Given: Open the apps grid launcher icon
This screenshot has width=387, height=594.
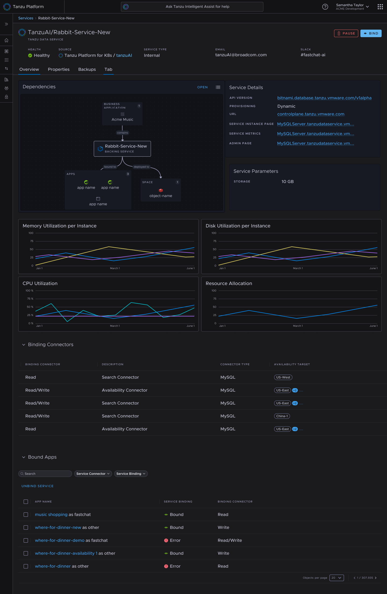Looking at the screenshot, I should pos(380,7).
